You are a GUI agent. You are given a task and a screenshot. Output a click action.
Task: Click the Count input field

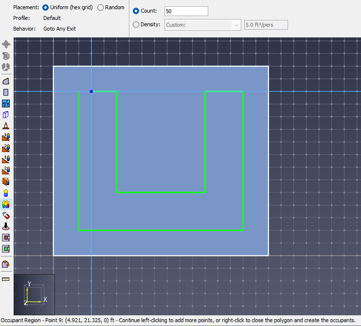tap(186, 11)
